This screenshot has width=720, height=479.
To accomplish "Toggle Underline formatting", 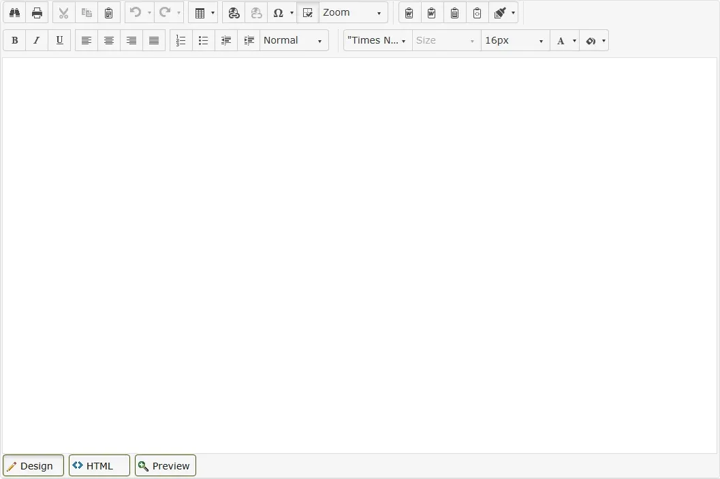I will coord(59,40).
